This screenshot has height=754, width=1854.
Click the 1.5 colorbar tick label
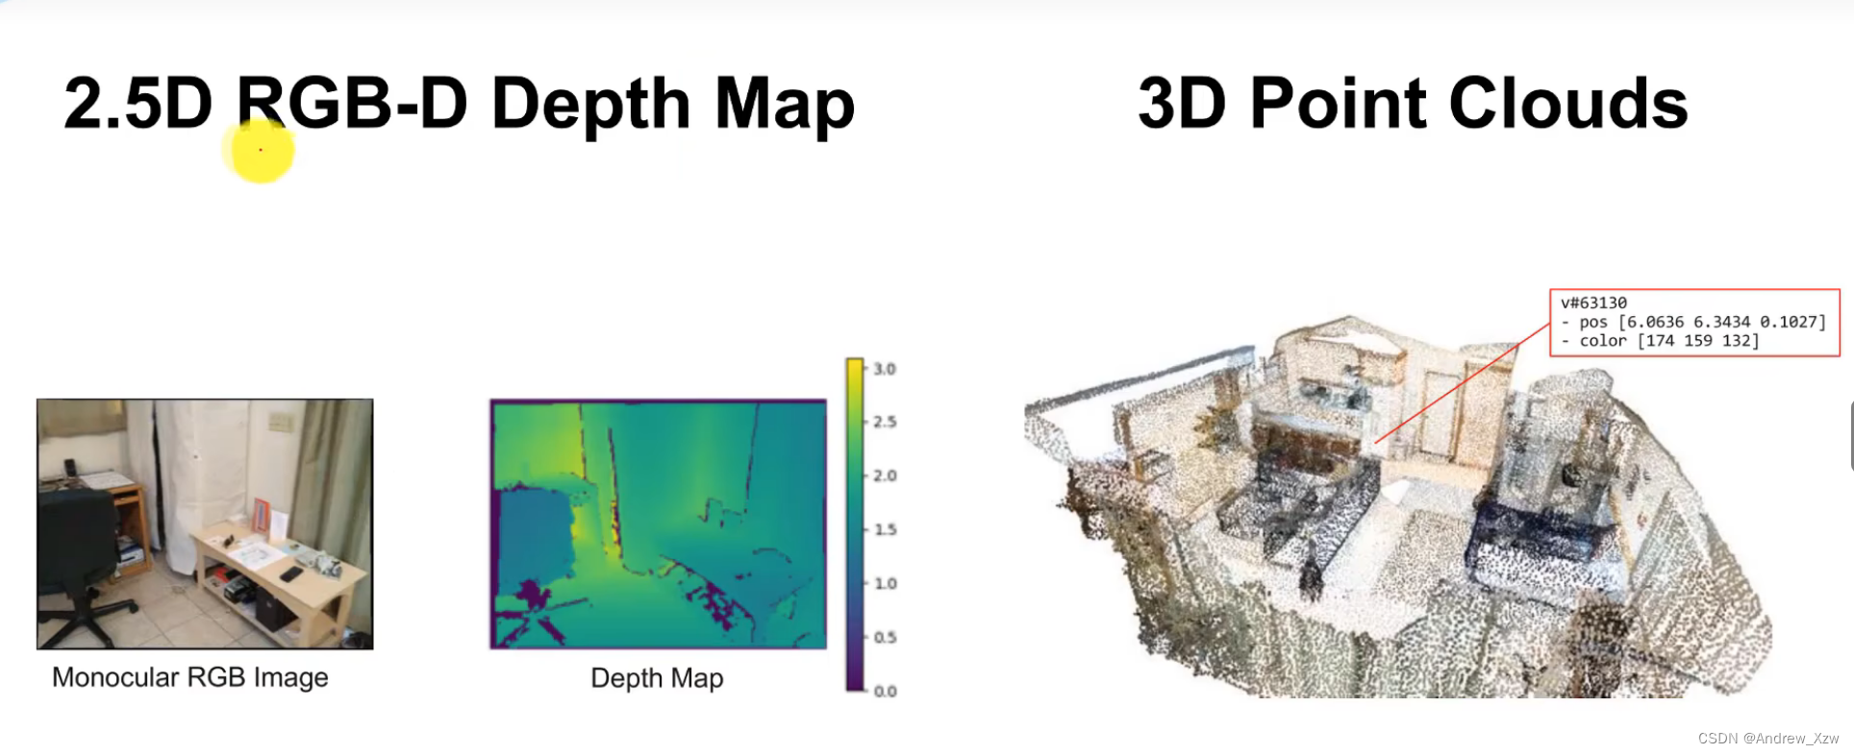point(885,529)
